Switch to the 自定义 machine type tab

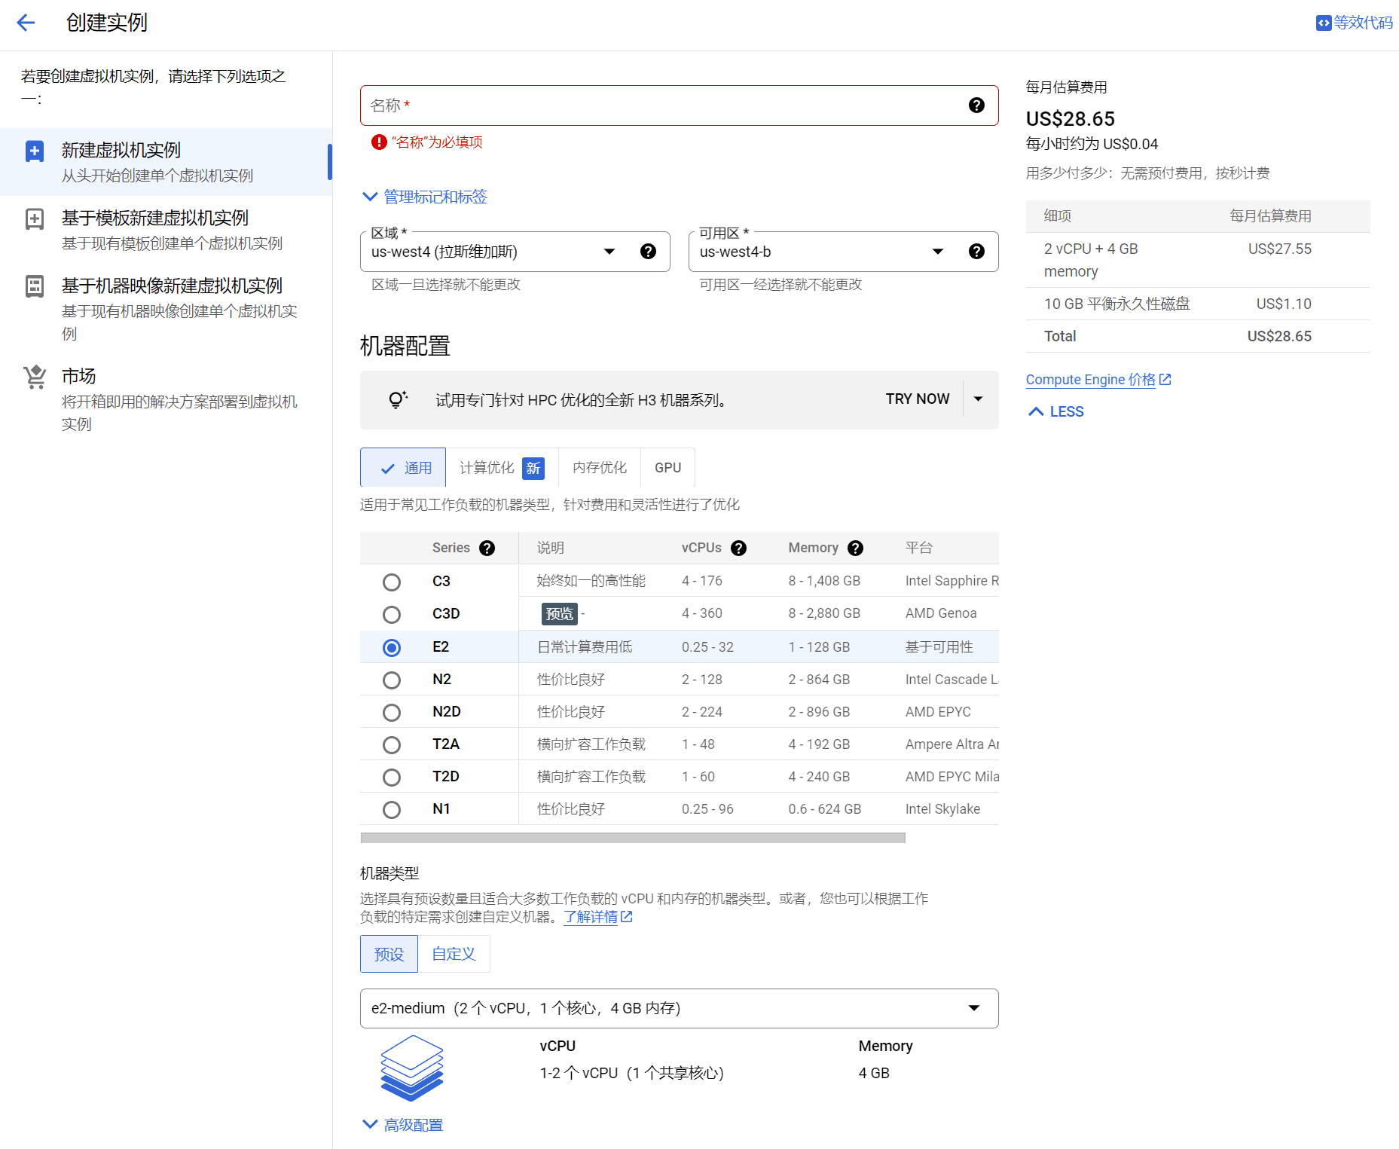point(453,953)
